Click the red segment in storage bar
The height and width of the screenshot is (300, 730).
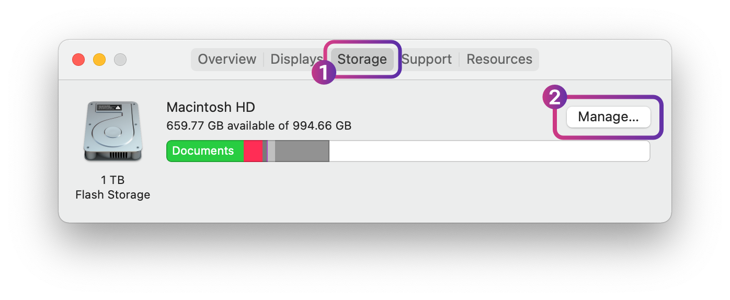tap(253, 151)
